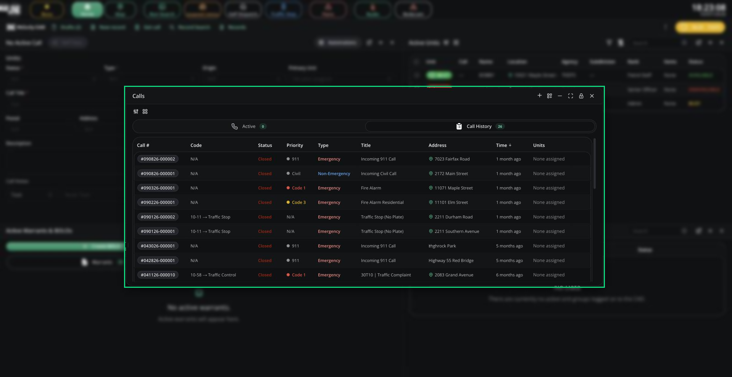Select 'Fire Alarm Residential' title
This screenshot has width=732, height=377.
point(382,202)
